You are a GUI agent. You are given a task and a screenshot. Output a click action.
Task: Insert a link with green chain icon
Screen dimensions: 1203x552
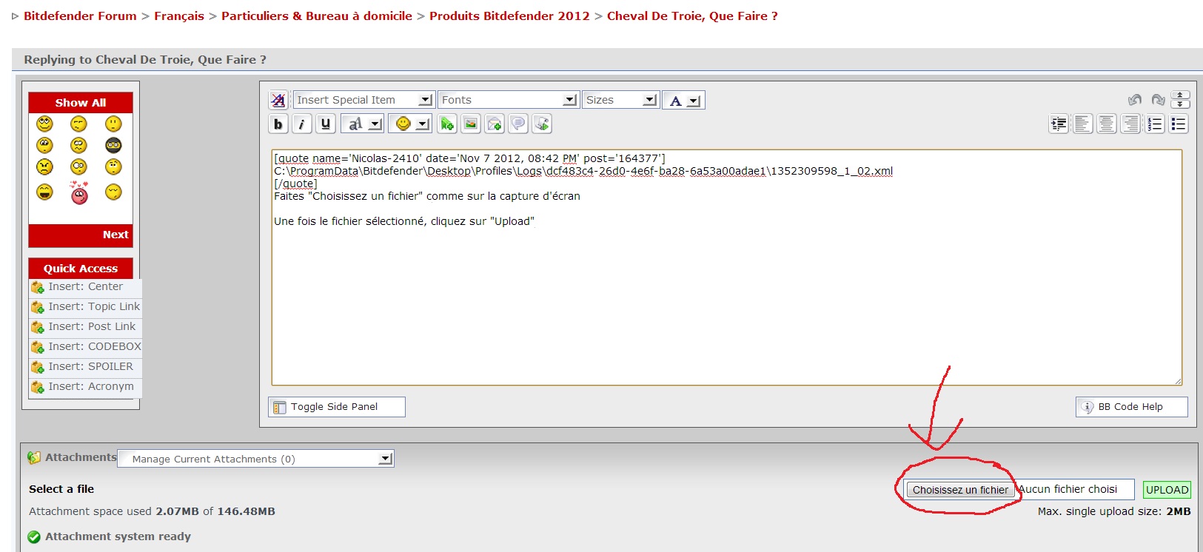447,124
